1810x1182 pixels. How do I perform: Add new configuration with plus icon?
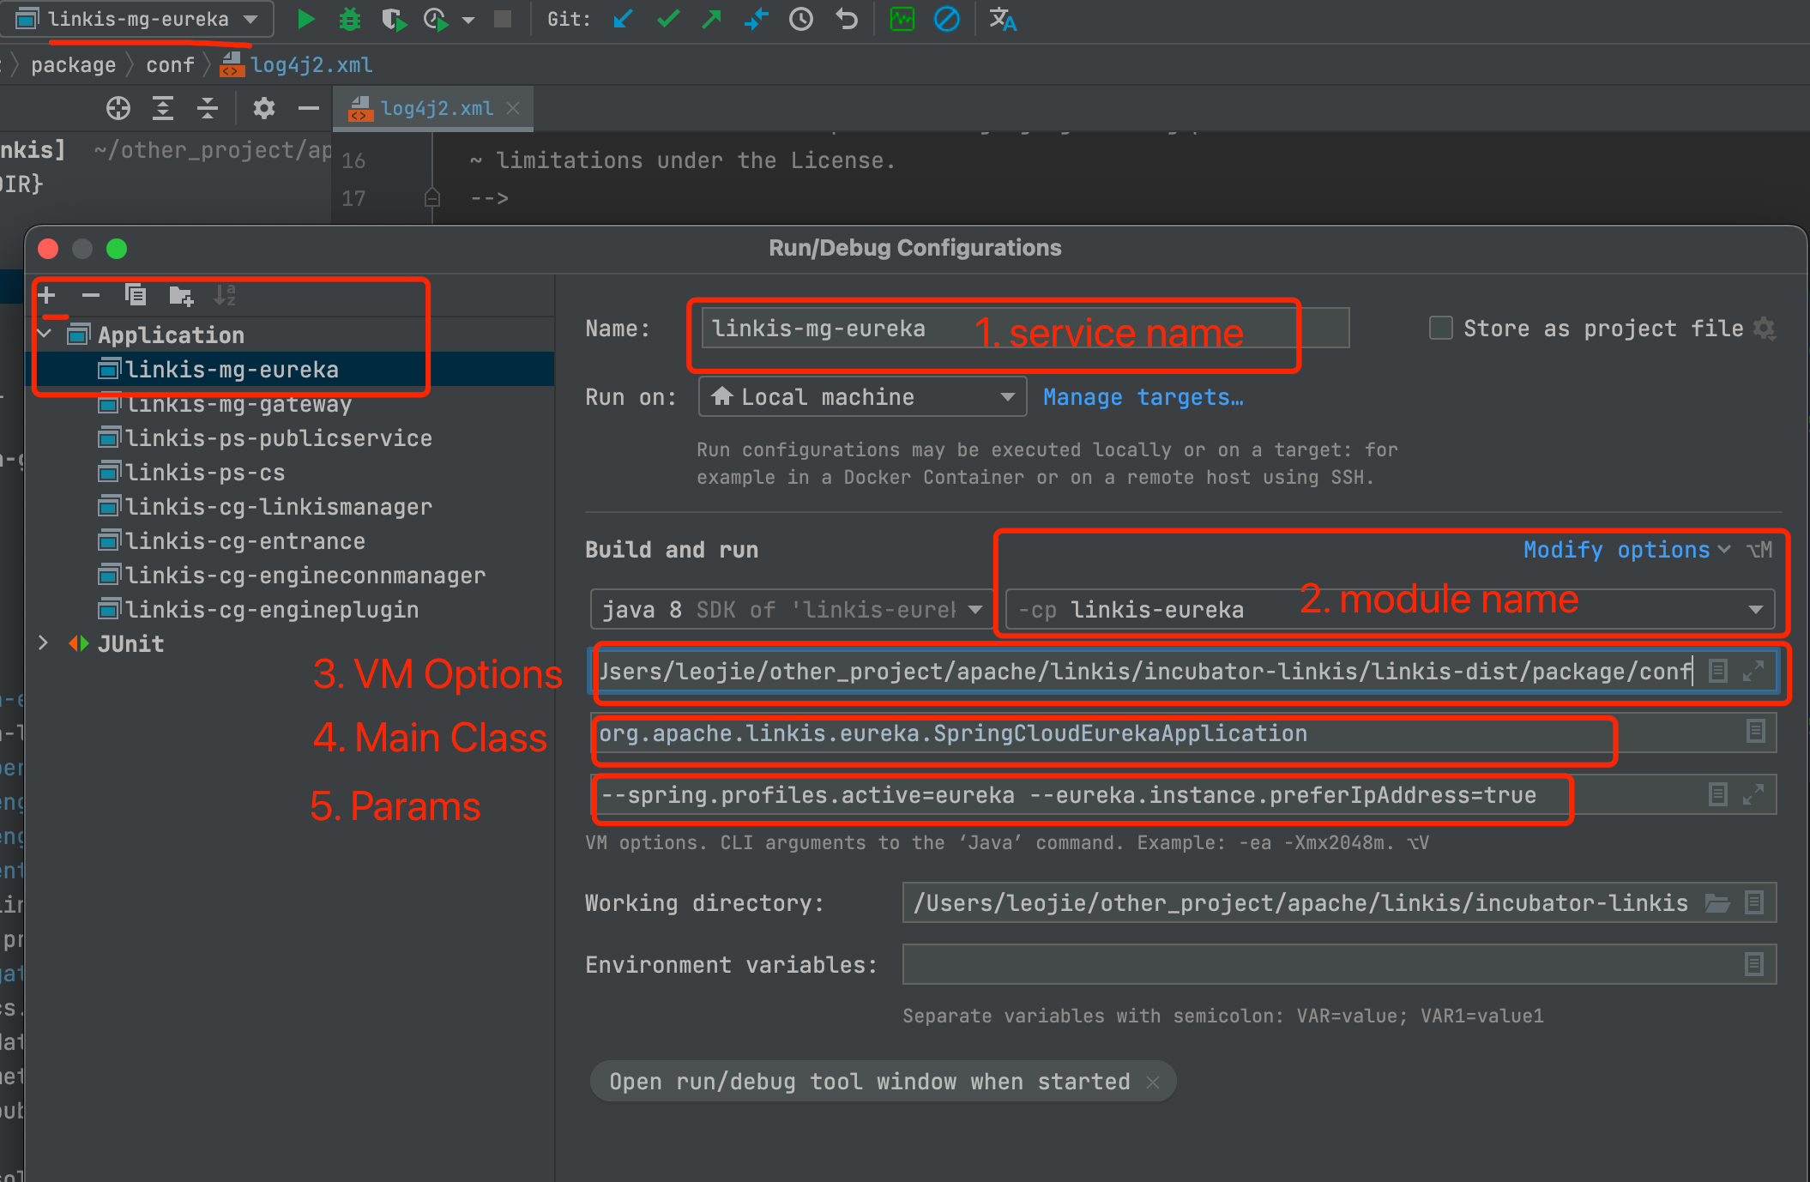(x=47, y=296)
